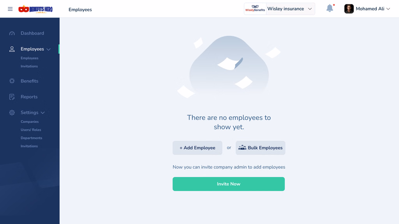The image size is (399, 224).
Task: Click the hamburger menu icon
Action: [x=10, y=9]
